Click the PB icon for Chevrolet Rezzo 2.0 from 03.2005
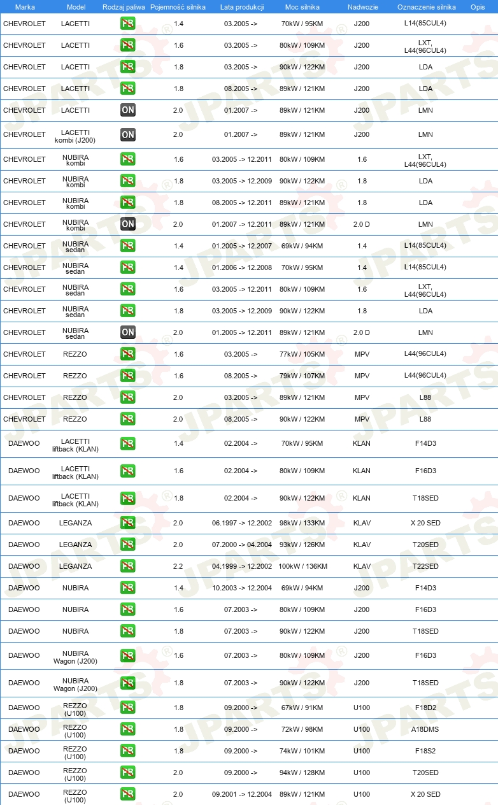The image size is (498, 805). click(x=128, y=397)
